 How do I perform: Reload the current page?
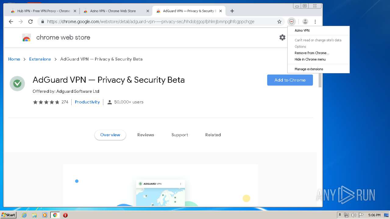click(x=30, y=22)
